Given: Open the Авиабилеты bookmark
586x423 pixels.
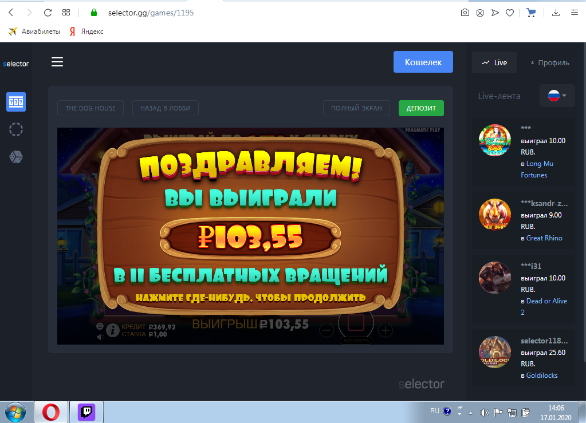Looking at the screenshot, I should (34, 31).
